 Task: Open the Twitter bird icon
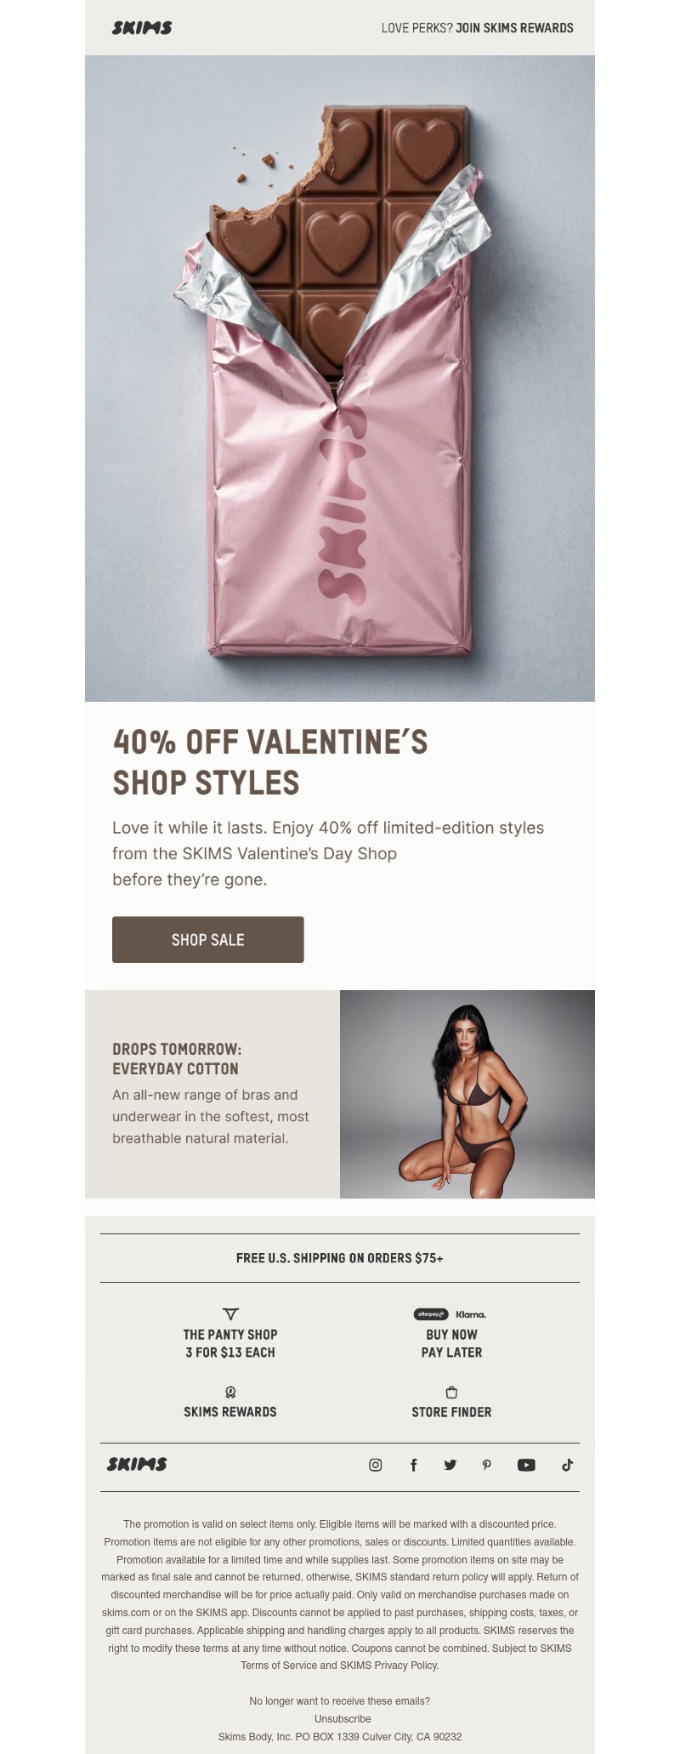click(450, 1465)
